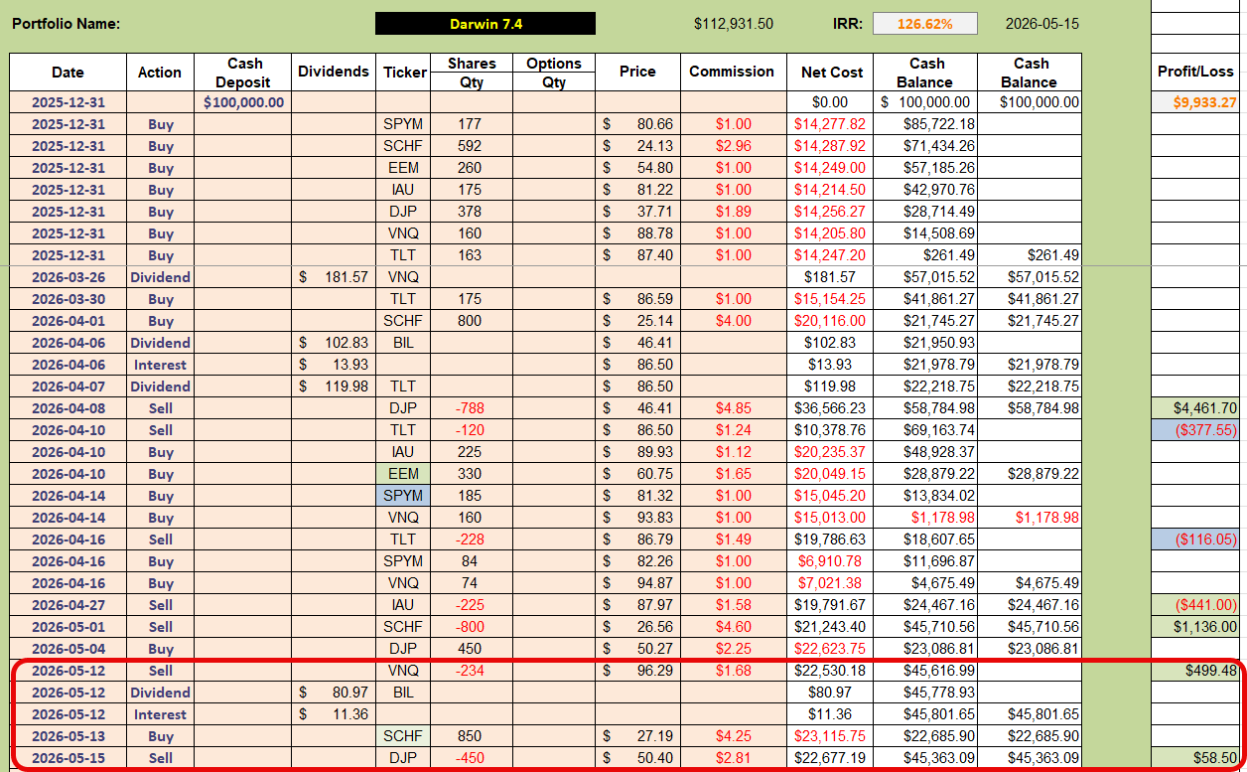The width and height of the screenshot is (1247, 772).
Task: Select the Darwin 7.4 portfolio name cell
Action: (x=485, y=24)
